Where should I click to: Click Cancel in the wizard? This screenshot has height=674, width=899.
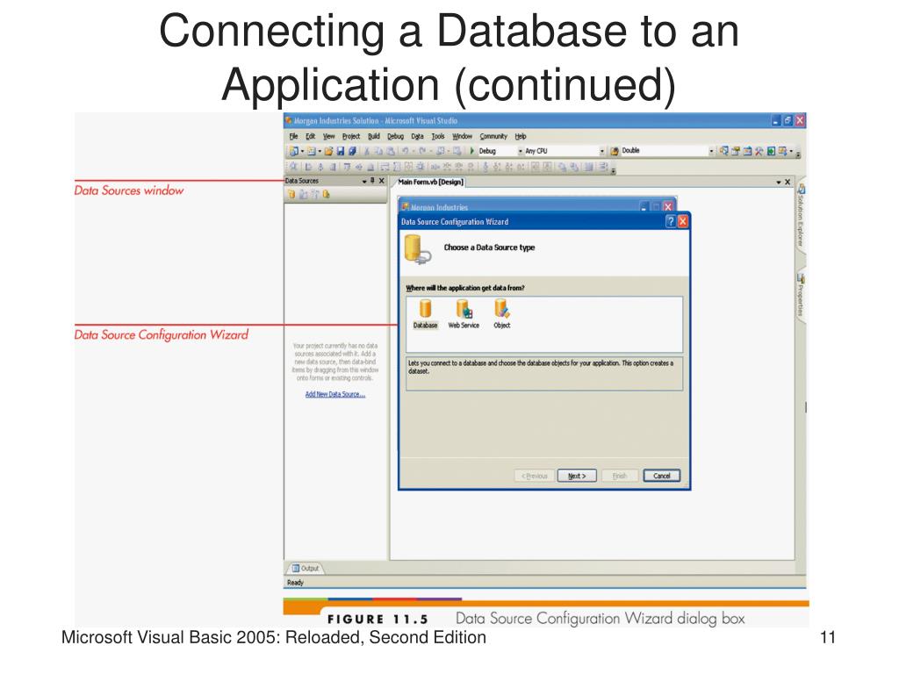662,476
